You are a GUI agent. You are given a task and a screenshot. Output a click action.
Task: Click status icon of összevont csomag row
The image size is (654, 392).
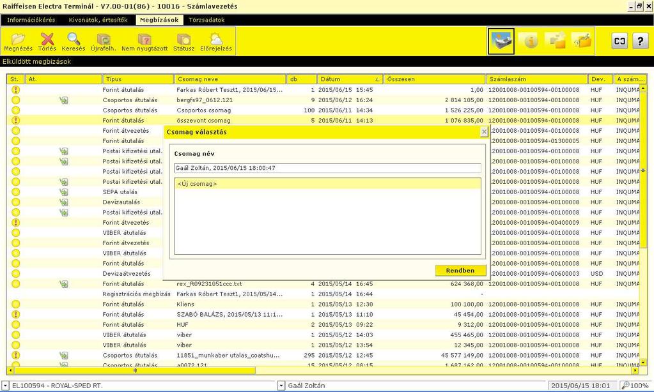[x=15, y=121]
